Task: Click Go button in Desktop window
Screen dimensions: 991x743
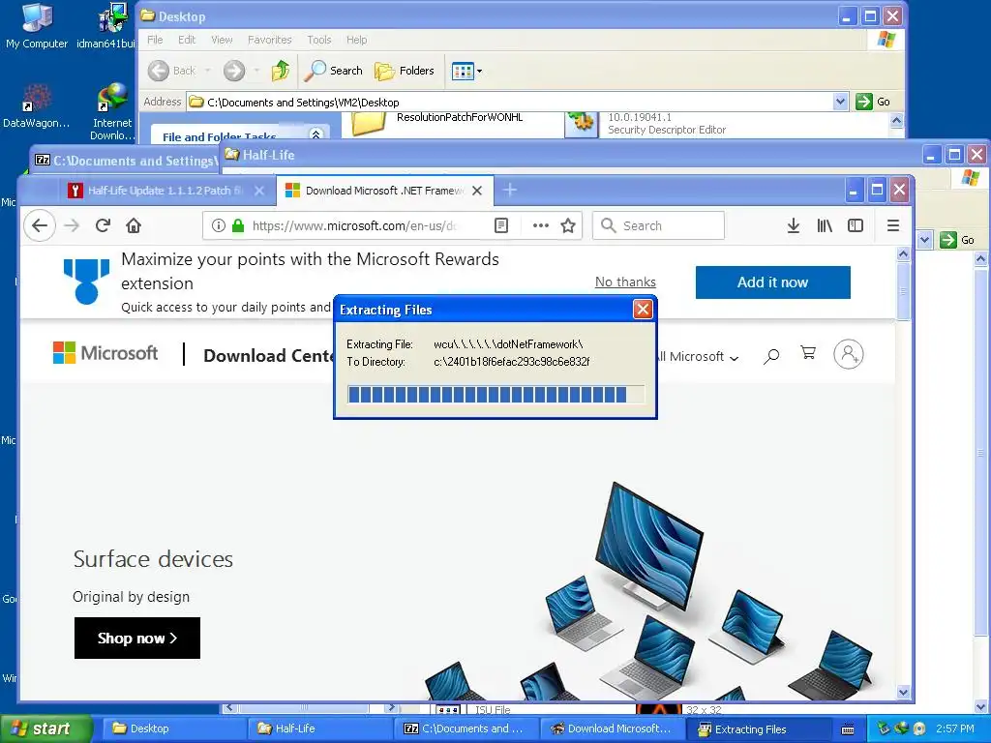Action: (x=873, y=102)
